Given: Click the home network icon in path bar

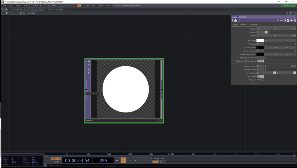Looking at the screenshot, I should pos(24,13).
